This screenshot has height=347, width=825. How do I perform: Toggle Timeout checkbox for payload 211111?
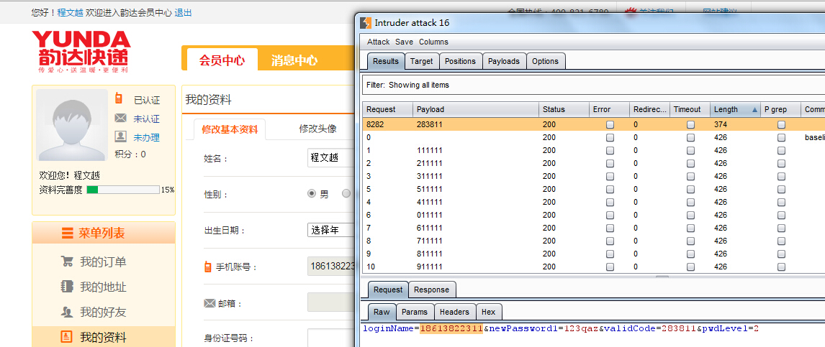click(x=690, y=163)
